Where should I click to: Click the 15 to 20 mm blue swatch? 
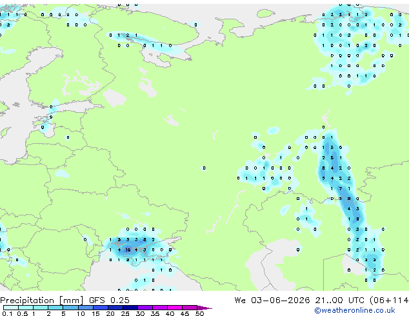click(101, 308)
